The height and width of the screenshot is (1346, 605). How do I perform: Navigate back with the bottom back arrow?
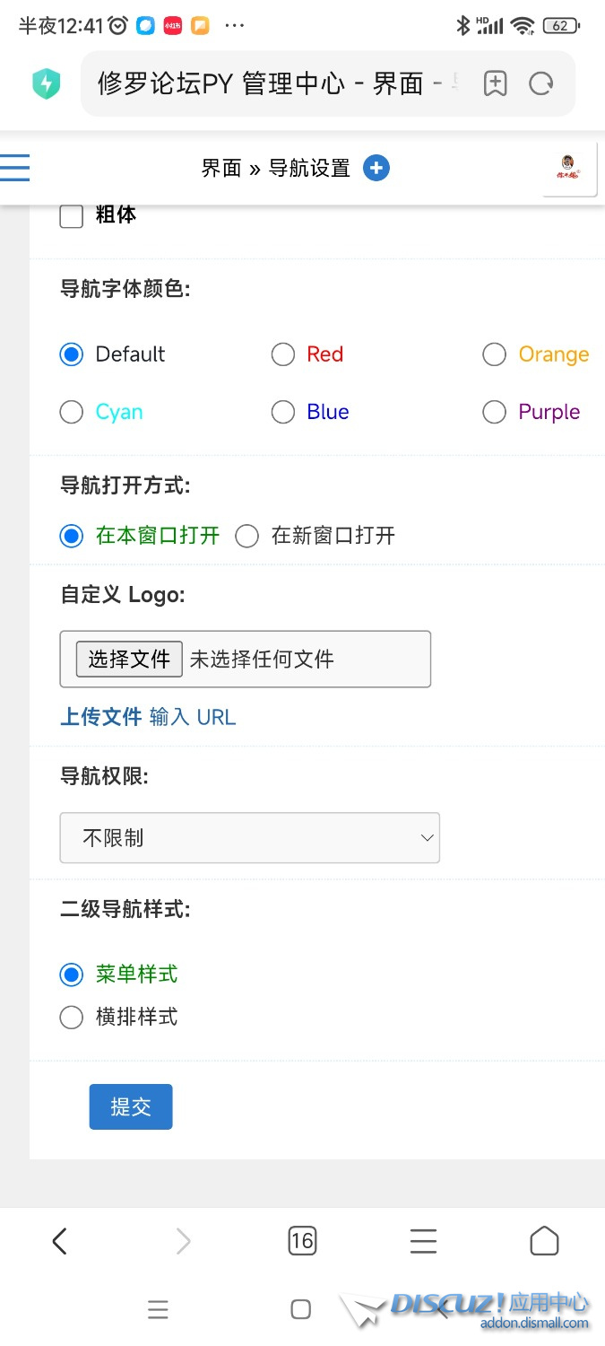pos(60,1241)
